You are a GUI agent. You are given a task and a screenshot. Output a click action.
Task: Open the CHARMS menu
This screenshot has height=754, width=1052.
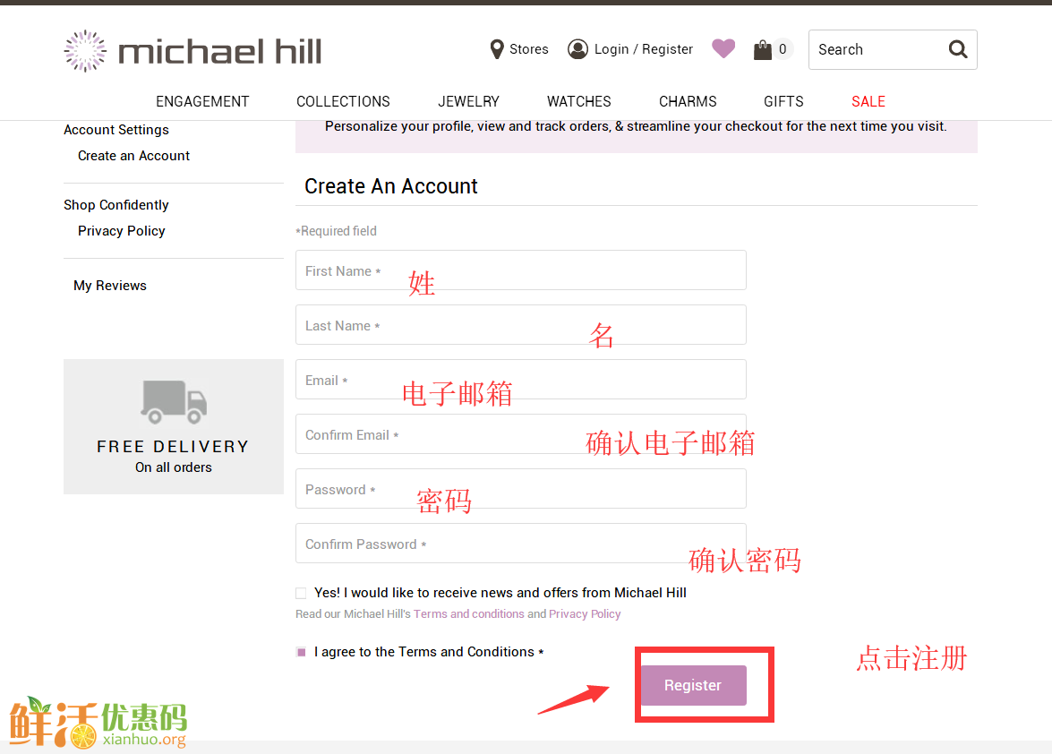(x=688, y=101)
